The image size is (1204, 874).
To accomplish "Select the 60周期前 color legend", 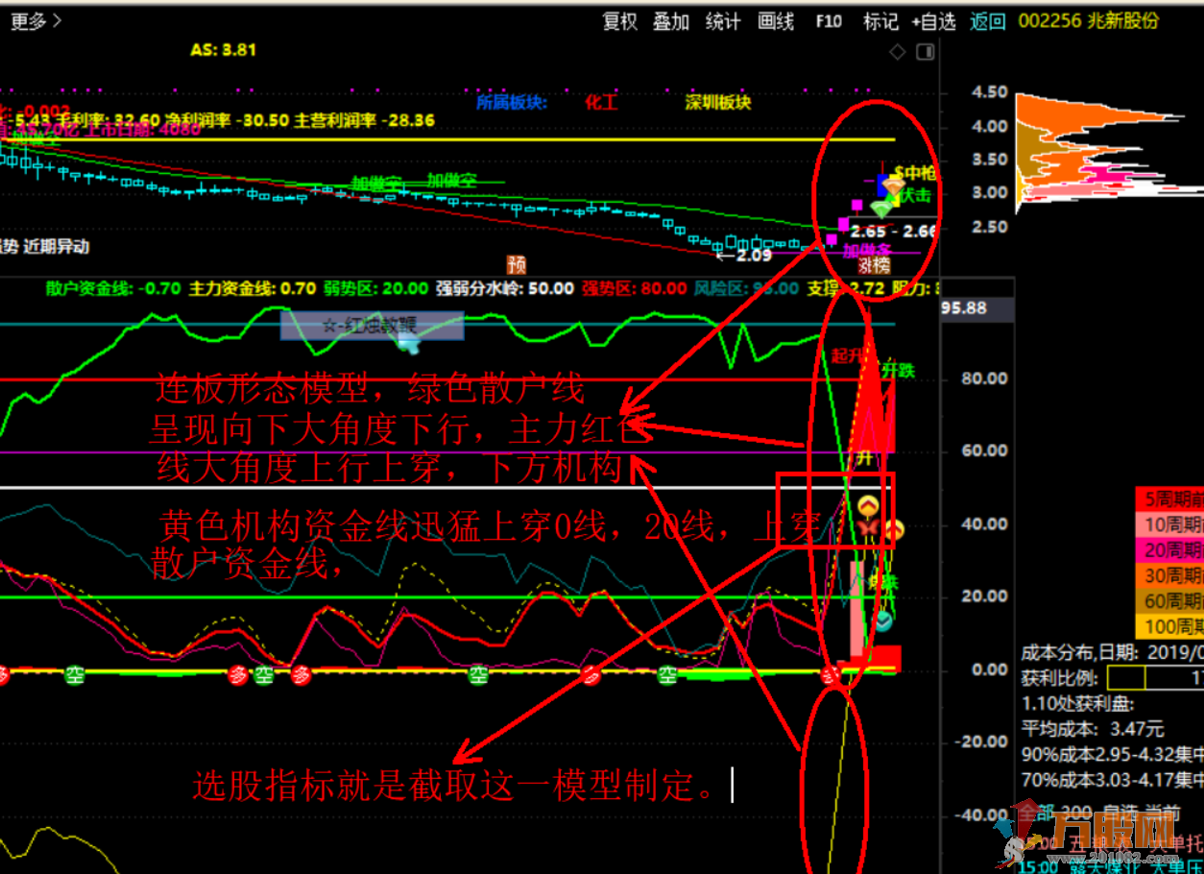I will [1169, 600].
